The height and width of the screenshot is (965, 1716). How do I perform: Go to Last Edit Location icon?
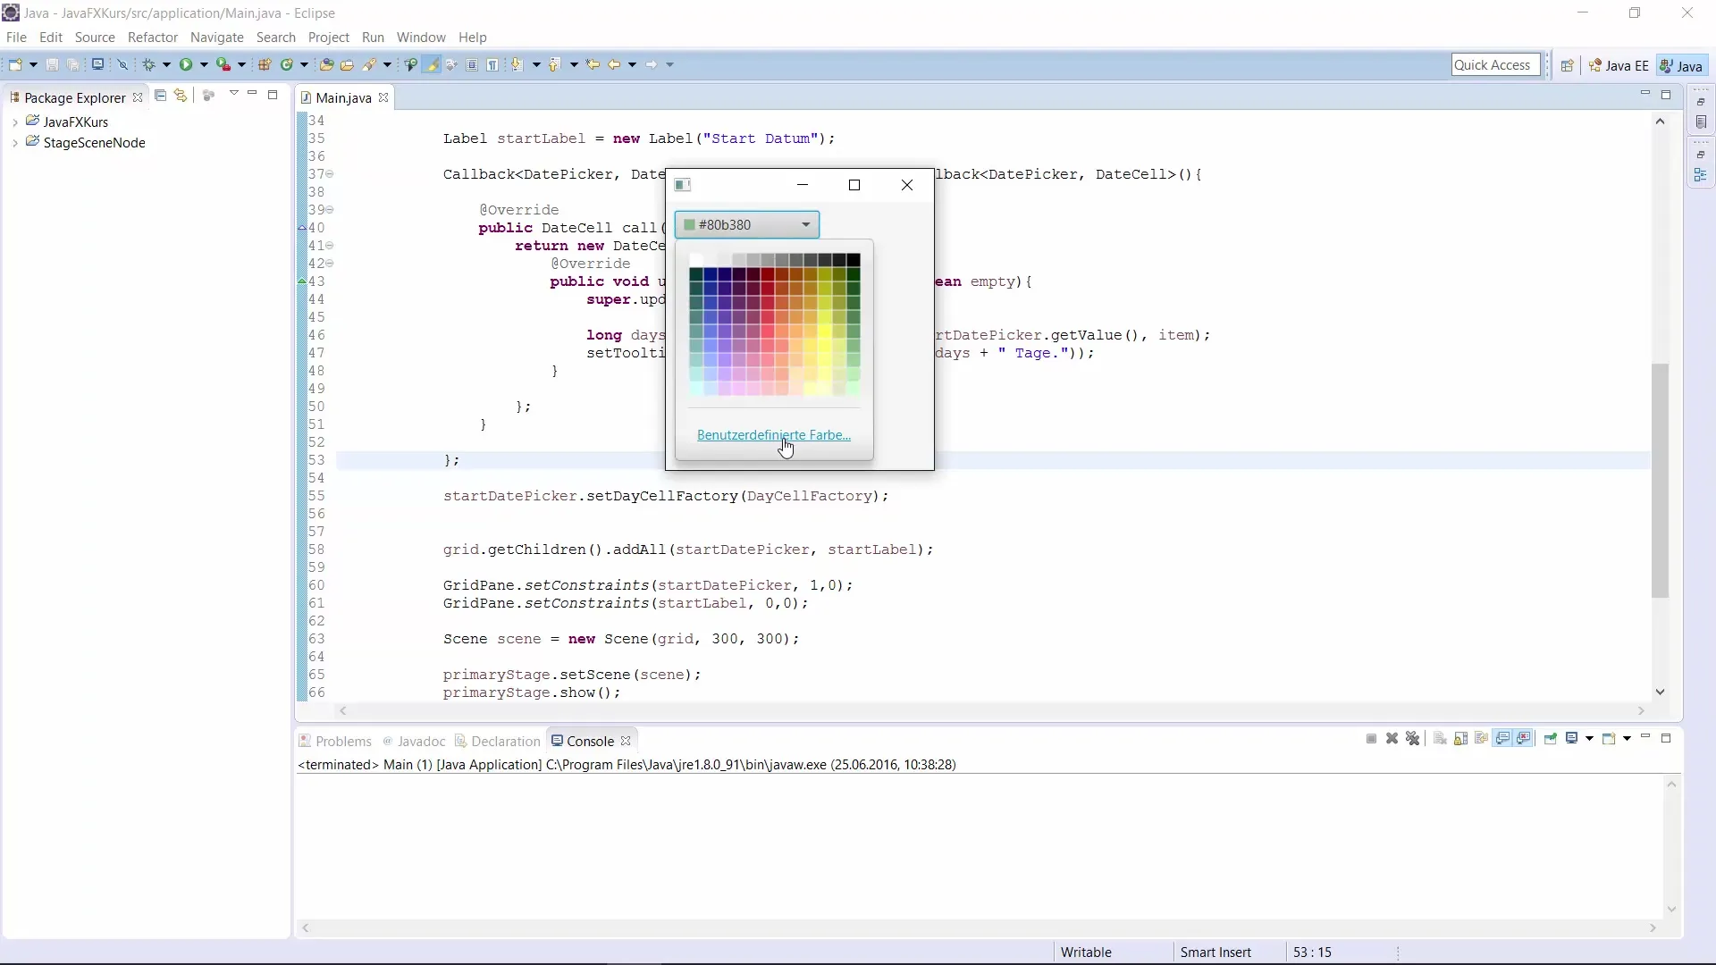coord(593,64)
